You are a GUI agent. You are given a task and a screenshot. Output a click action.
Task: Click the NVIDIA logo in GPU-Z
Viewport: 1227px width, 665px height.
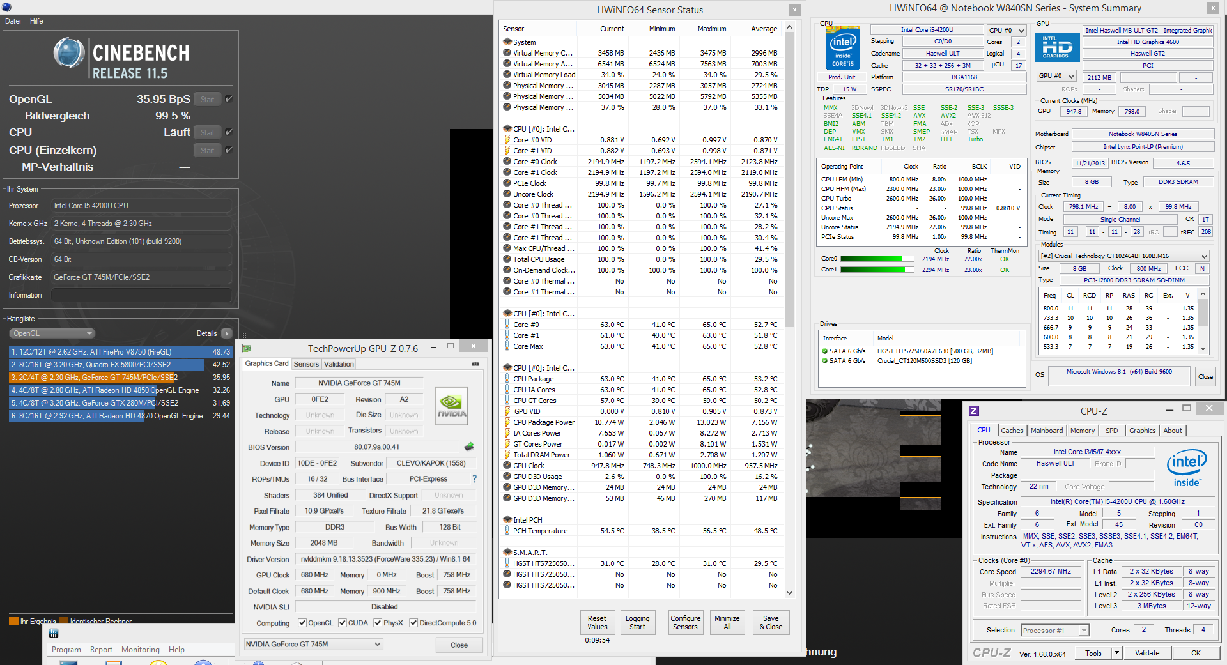pyautogui.click(x=452, y=406)
